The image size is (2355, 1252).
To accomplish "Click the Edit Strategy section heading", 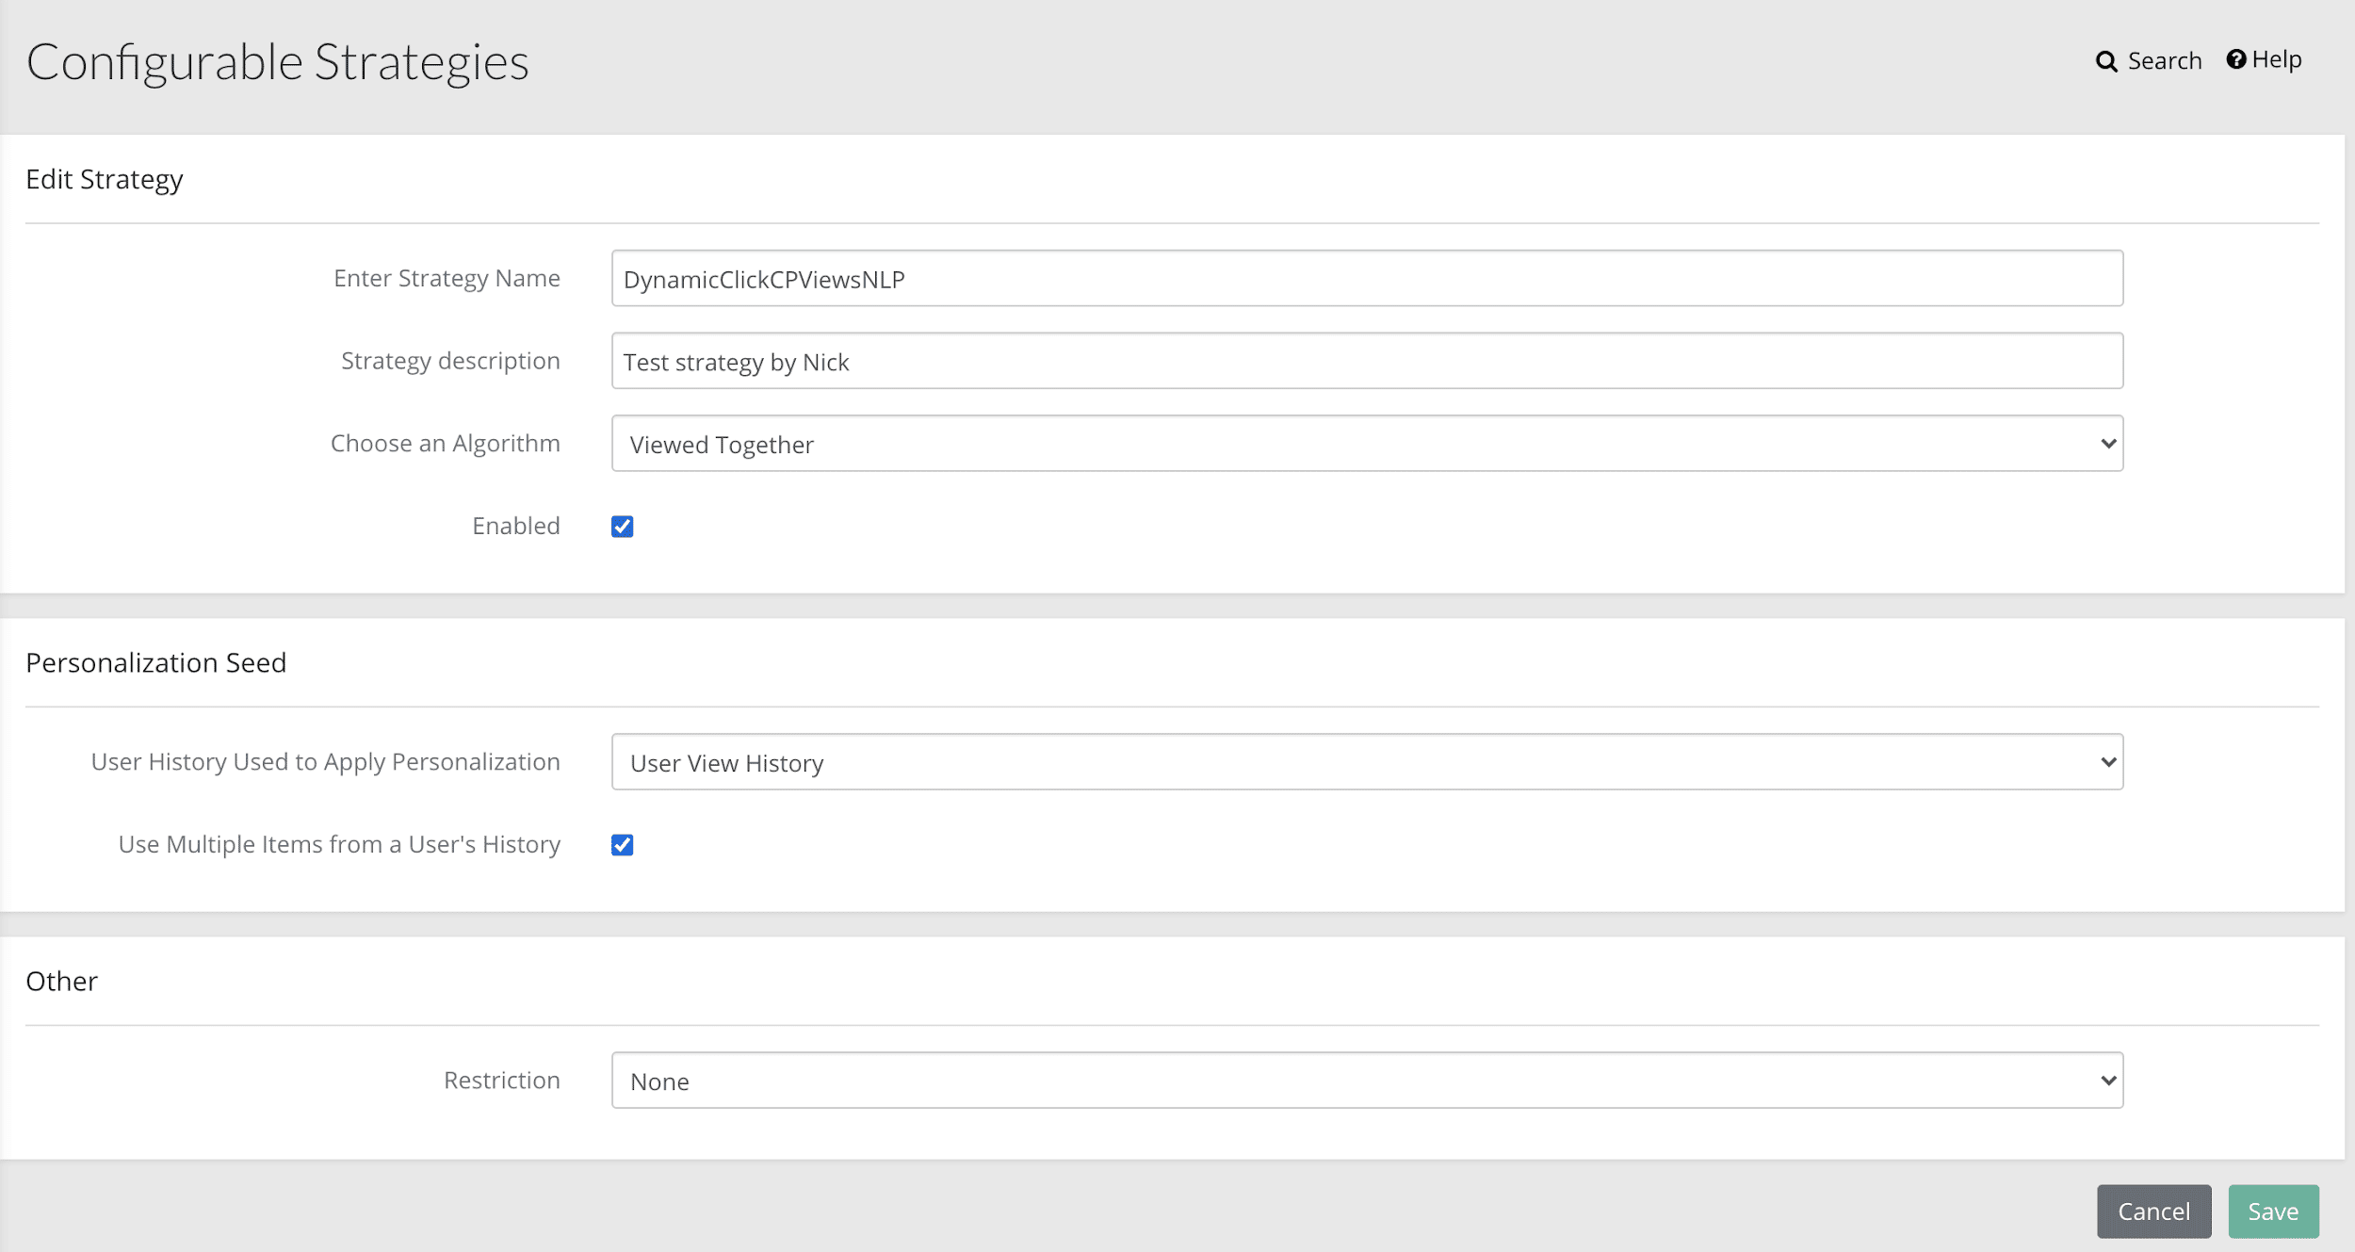I will [105, 179].
